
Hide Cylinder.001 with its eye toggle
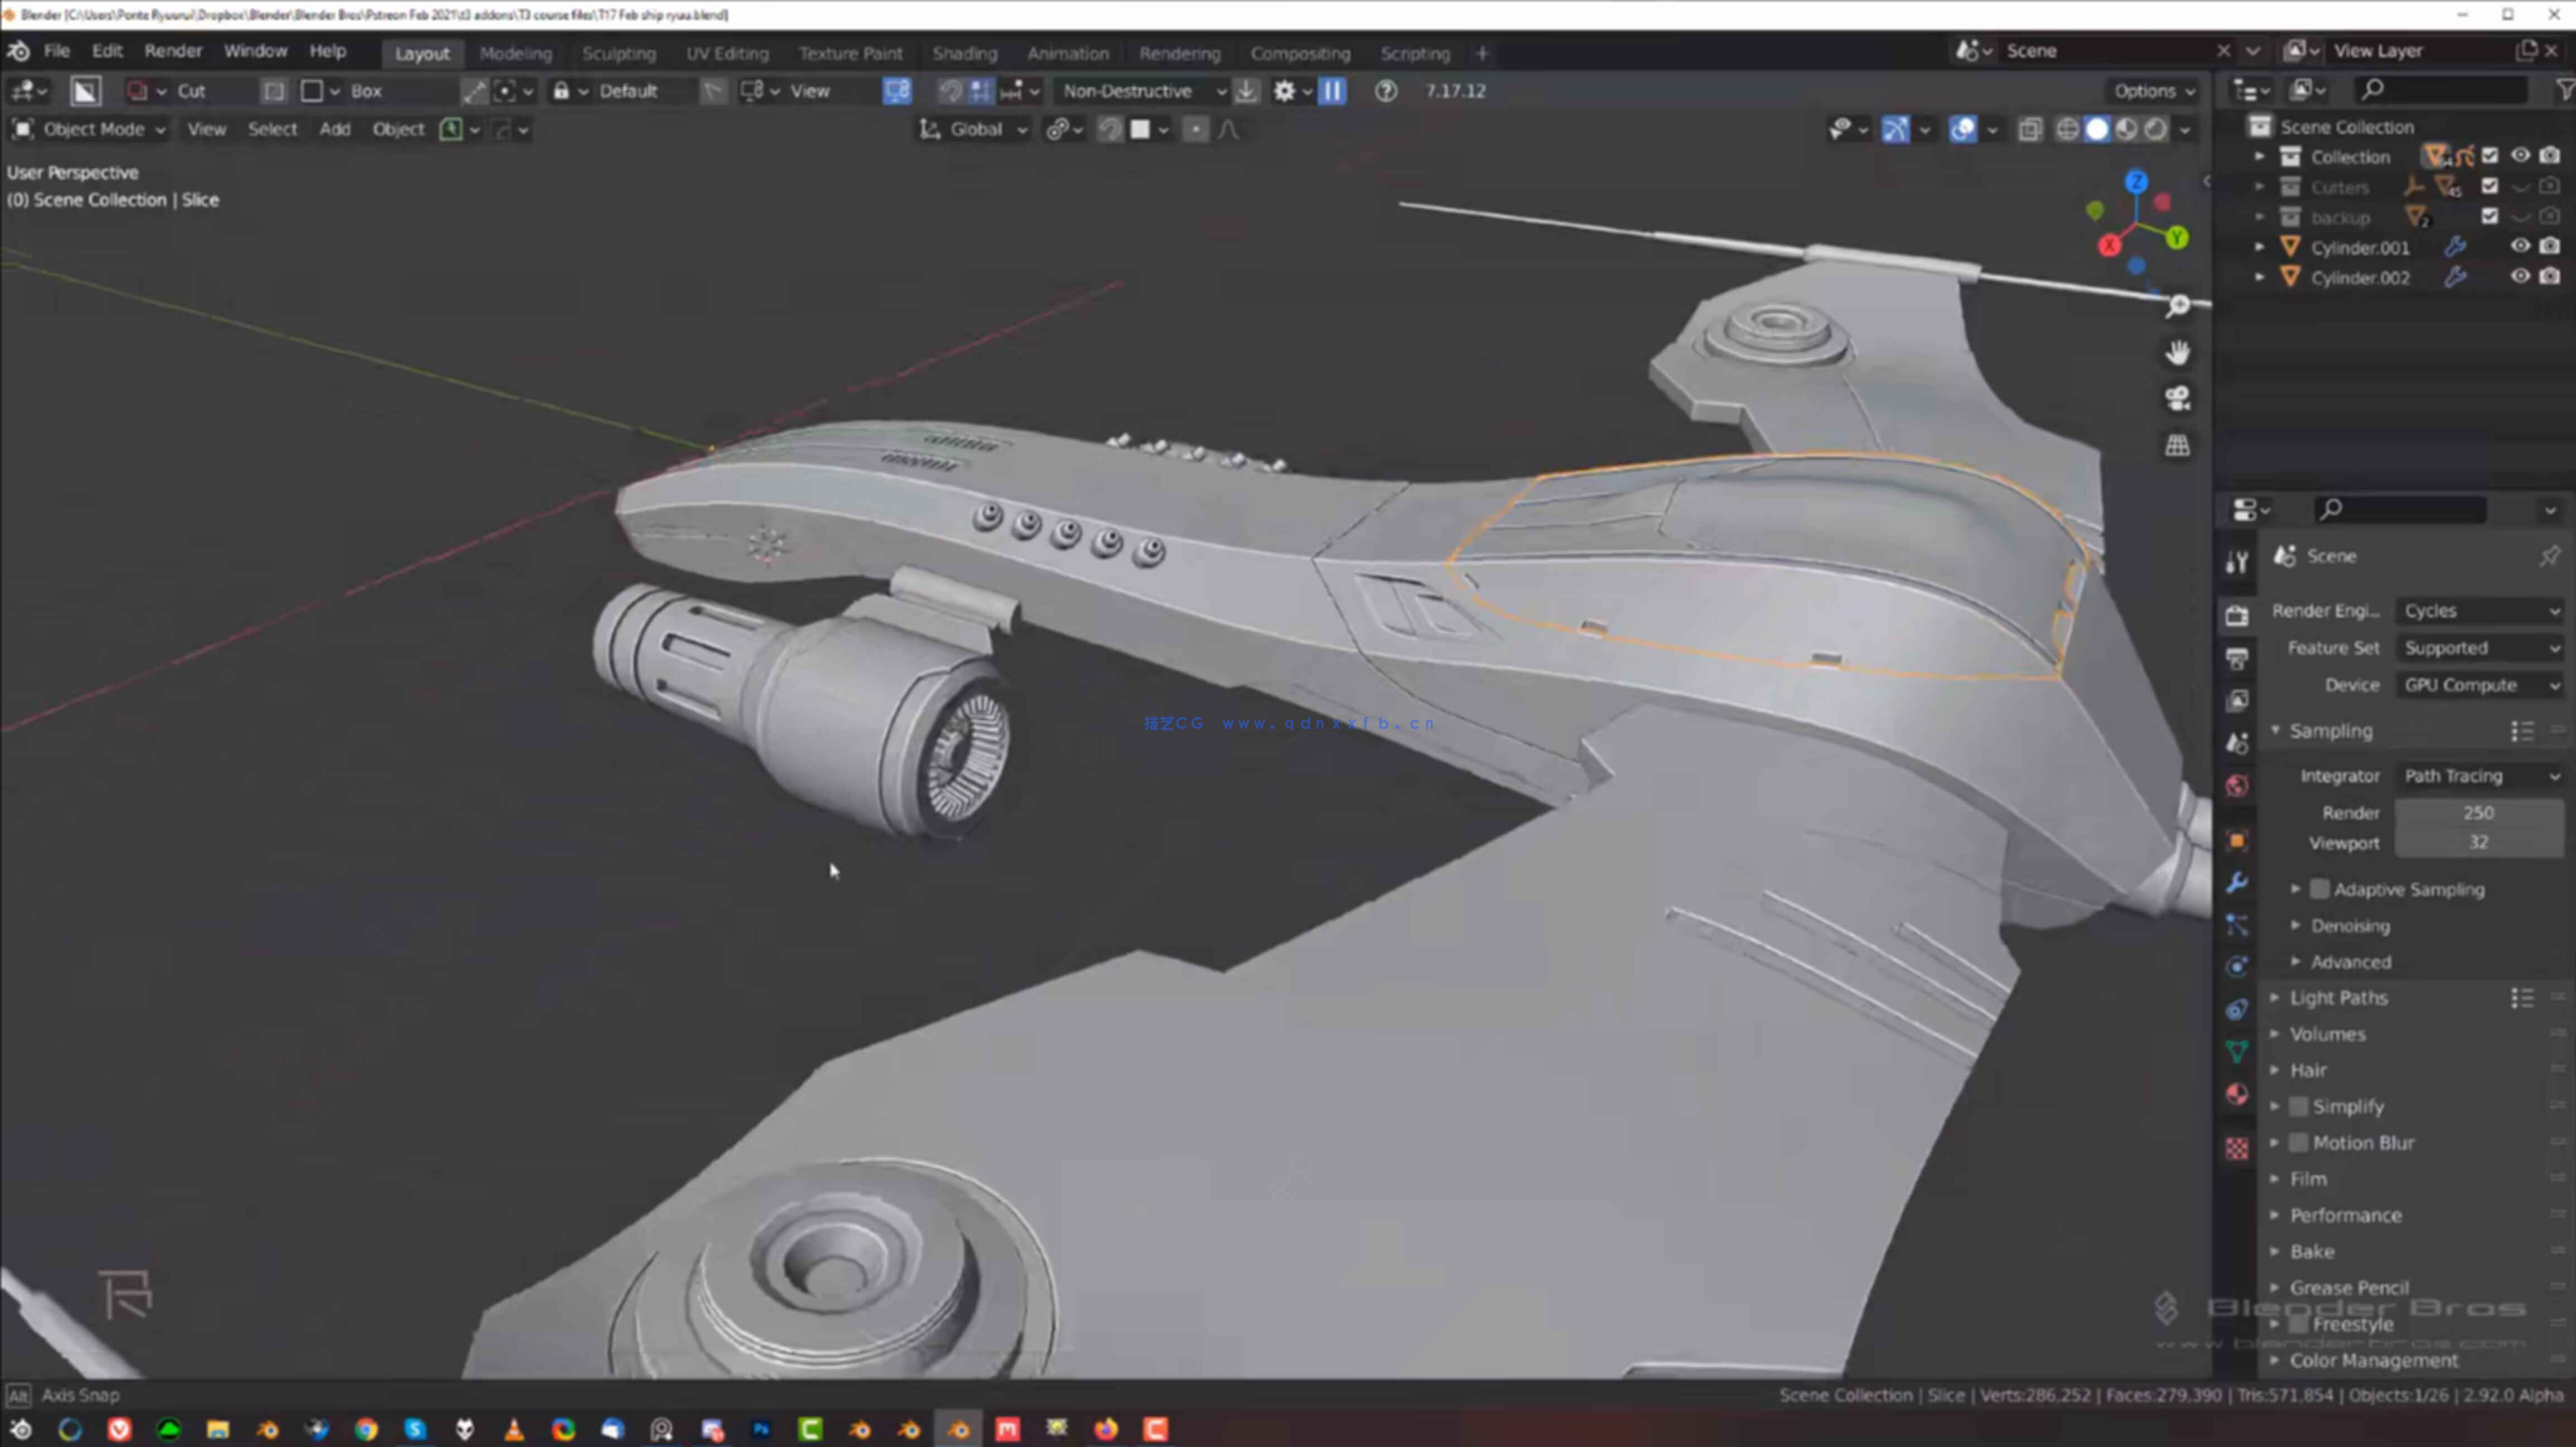coord(2520,246)
